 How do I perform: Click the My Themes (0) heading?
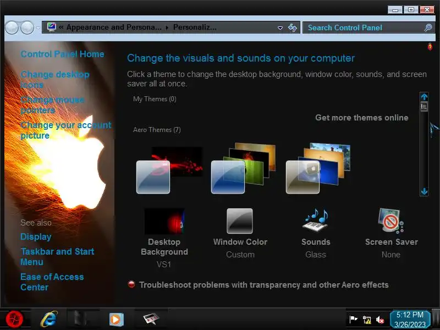point(155,99)
